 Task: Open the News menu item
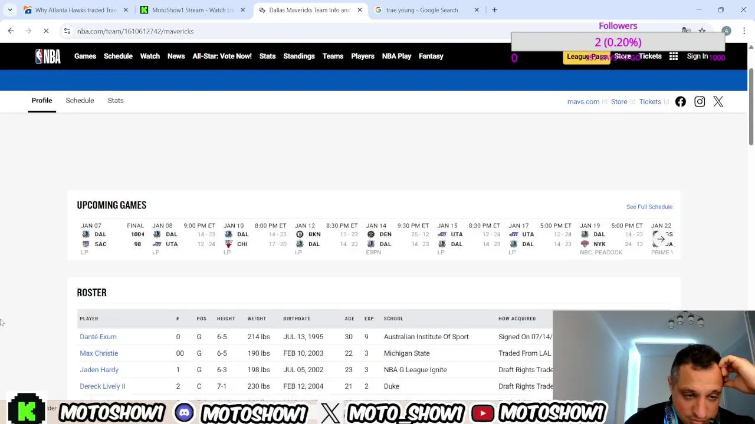(x=176, y=56)
